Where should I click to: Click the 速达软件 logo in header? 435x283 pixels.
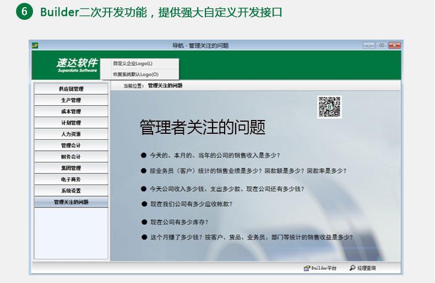tap(76, 65)
